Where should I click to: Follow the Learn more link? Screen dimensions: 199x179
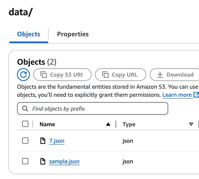177,95
